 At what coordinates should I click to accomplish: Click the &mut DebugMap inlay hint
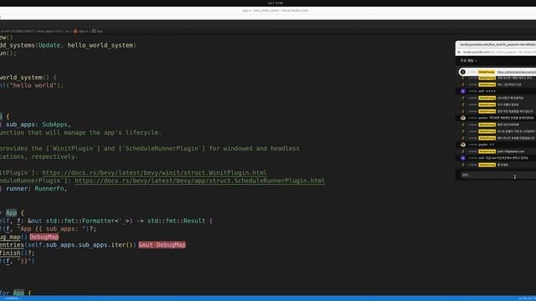(x=162, y=245)
